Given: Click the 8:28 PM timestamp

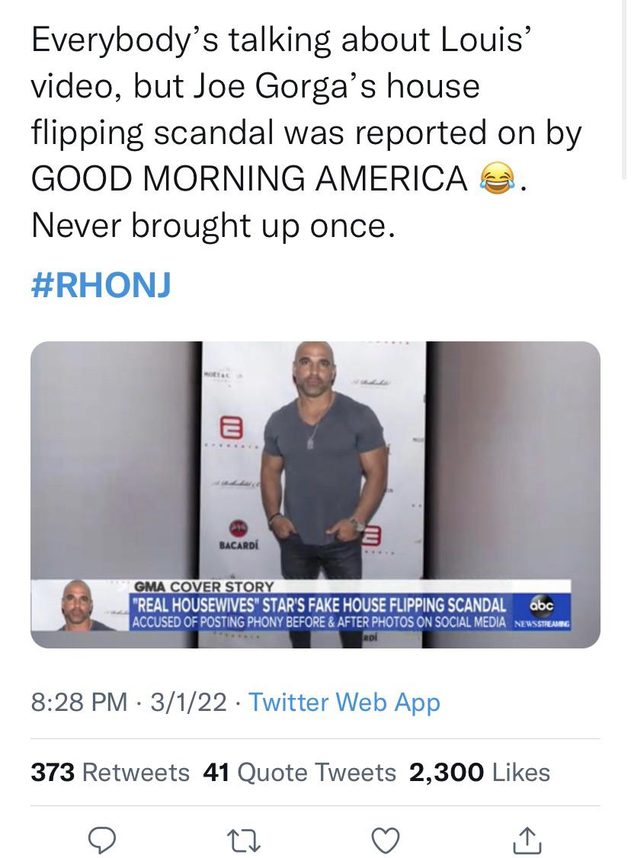Looking at the screenshot, I should (79, 702).
